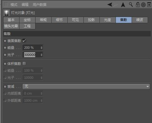The height and width of the screenshot is (123, 152).
Task: Click the 衰减 dropdown arrow
Action: click(148, 87)
